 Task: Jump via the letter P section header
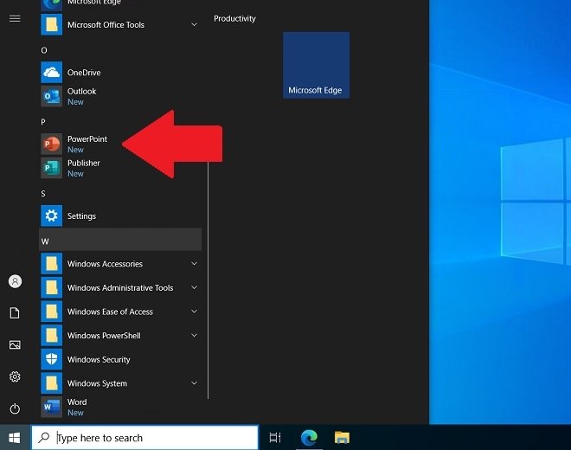(43, 122)
